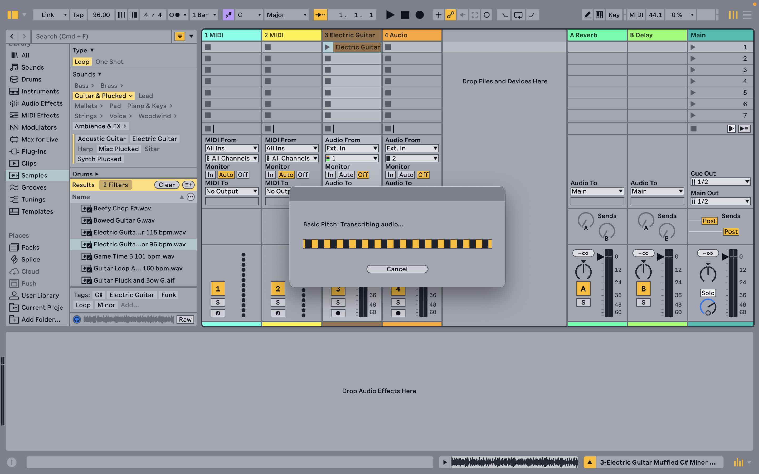Launch the Electric Guitar clip

coord(327,47)
